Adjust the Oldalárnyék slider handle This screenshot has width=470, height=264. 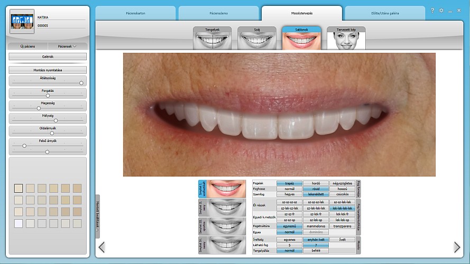point(52,133)
